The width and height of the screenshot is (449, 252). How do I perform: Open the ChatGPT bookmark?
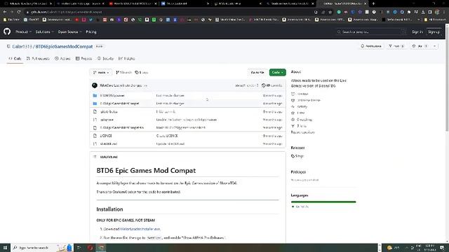pos(31,20)
